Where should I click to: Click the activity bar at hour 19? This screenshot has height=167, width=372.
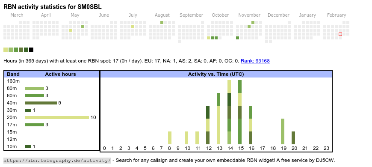[x=283, y=131]
